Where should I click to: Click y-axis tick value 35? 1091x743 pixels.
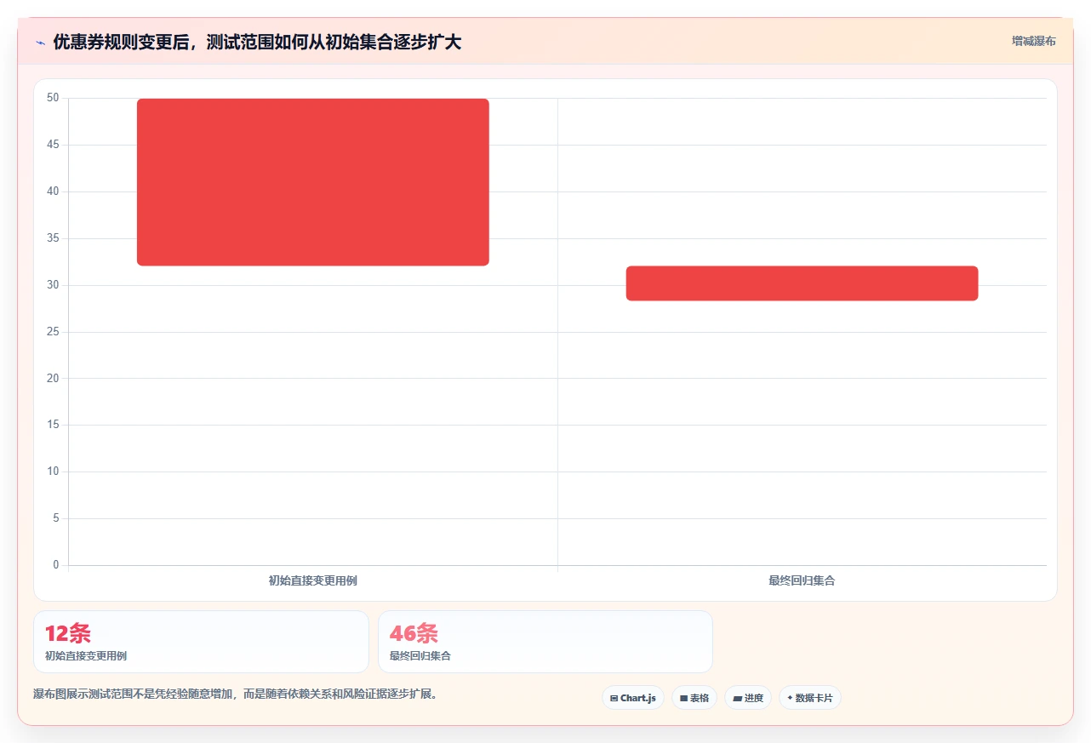(x=53, y=238)
